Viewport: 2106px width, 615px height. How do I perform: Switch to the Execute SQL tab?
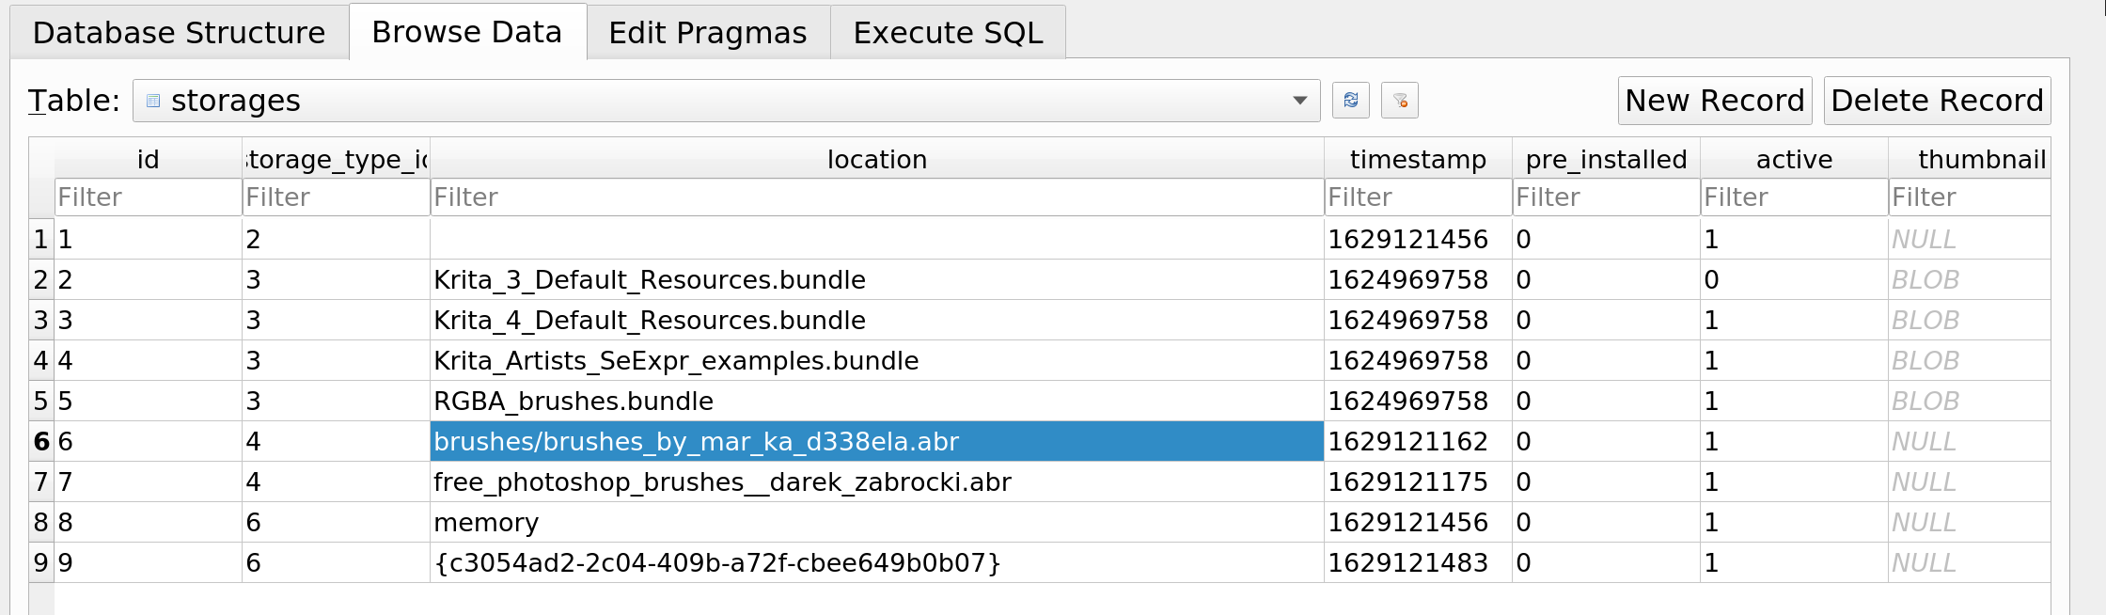[x=948, y=33]
